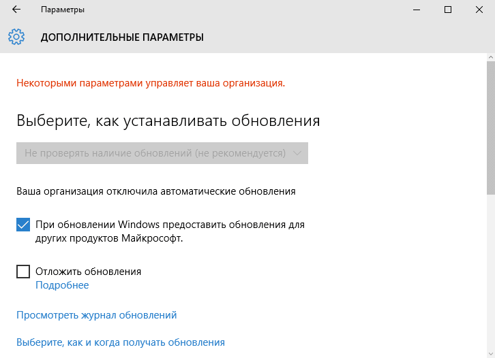Click the vertical scrollbar thumb
Screen dimensions: 495x358
491,128
